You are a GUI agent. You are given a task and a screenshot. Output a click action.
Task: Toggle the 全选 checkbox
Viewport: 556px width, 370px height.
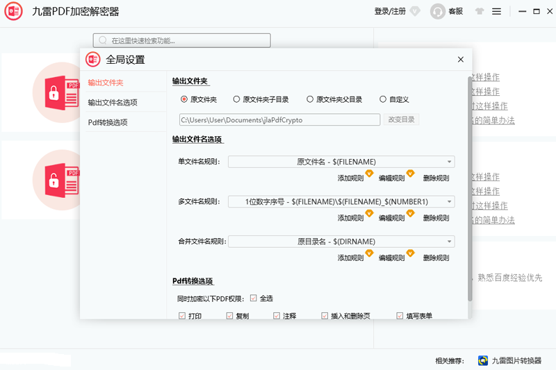pyautogui.click(x=253, y=298)
